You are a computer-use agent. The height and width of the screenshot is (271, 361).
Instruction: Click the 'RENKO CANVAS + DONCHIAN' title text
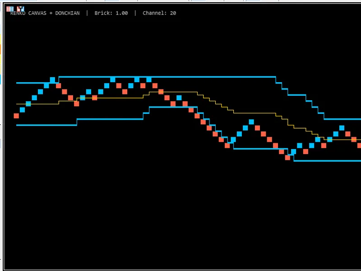tap(45, 13)
